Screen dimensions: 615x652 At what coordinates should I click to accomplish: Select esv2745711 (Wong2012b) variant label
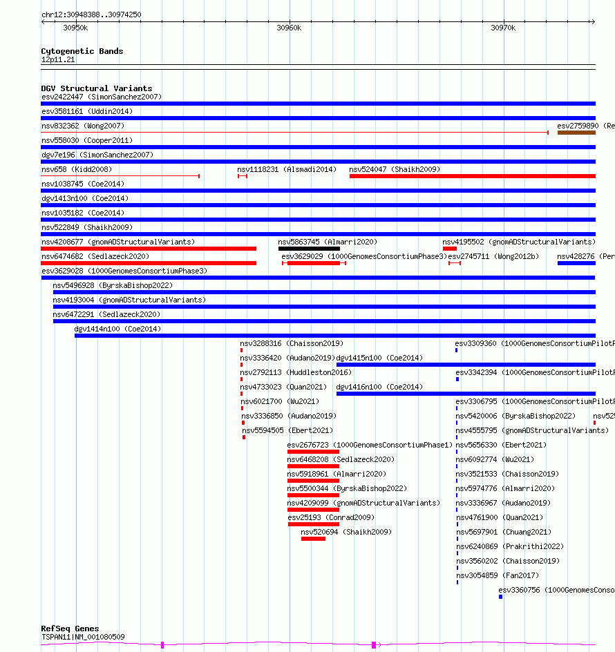tap(493, 256)
